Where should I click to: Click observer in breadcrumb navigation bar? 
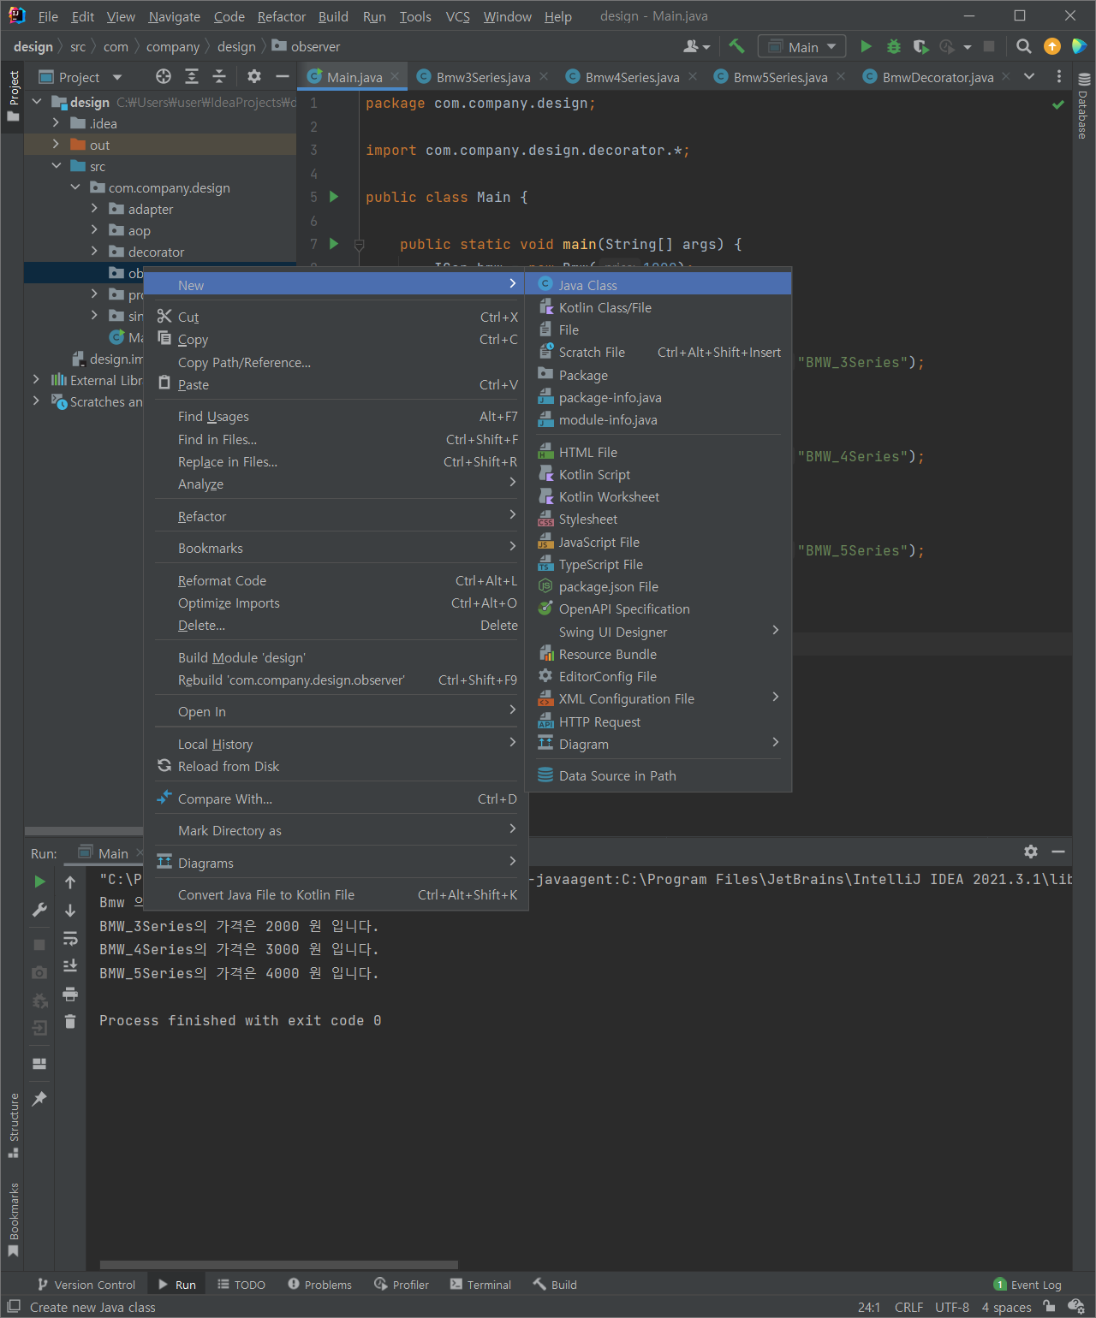(306, 46)
